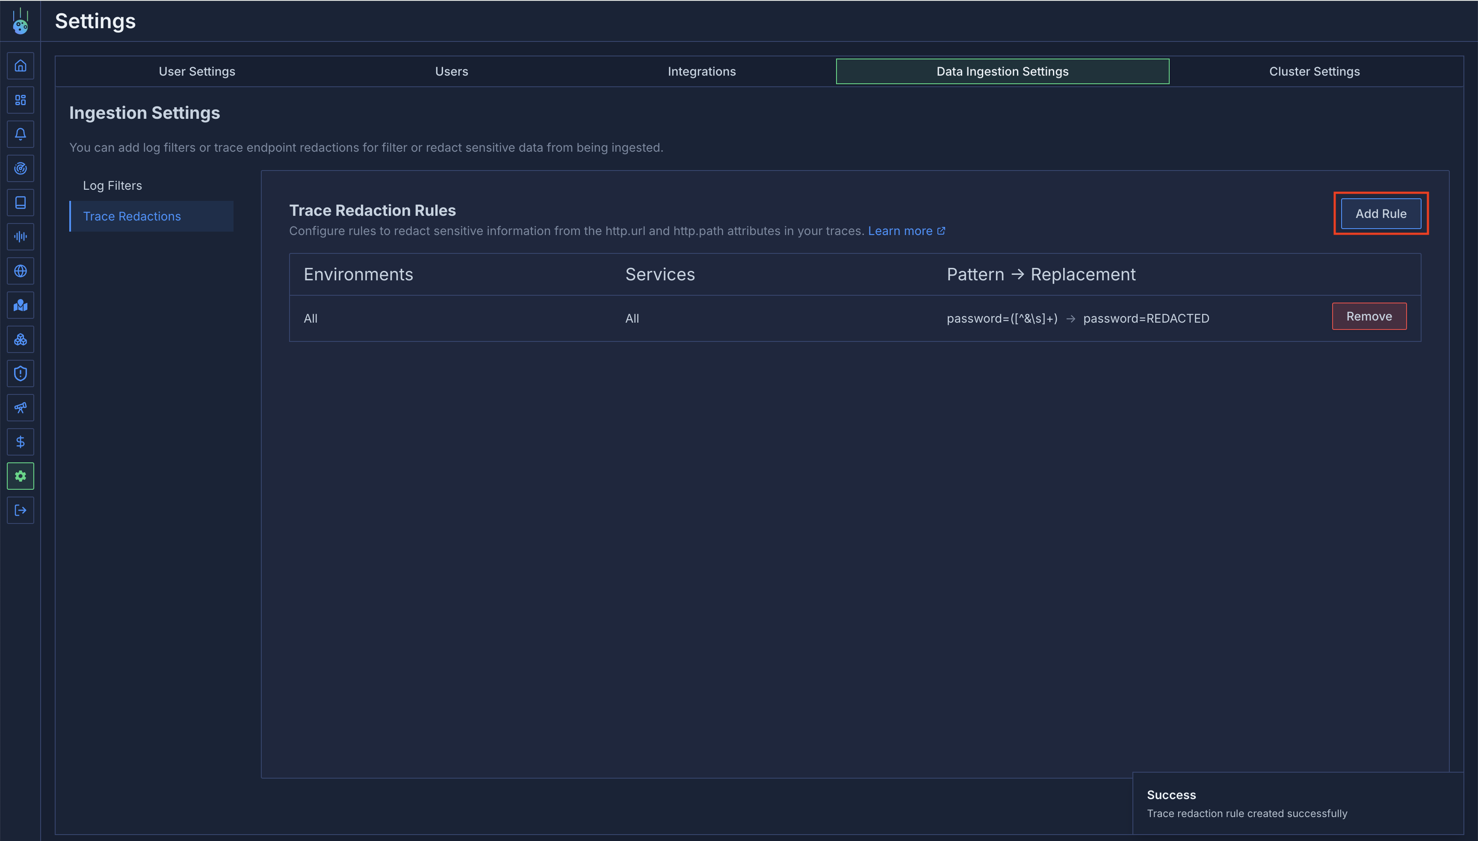
Task: Click the map pin icon in sidebar
Action: [x=20, y=305]
